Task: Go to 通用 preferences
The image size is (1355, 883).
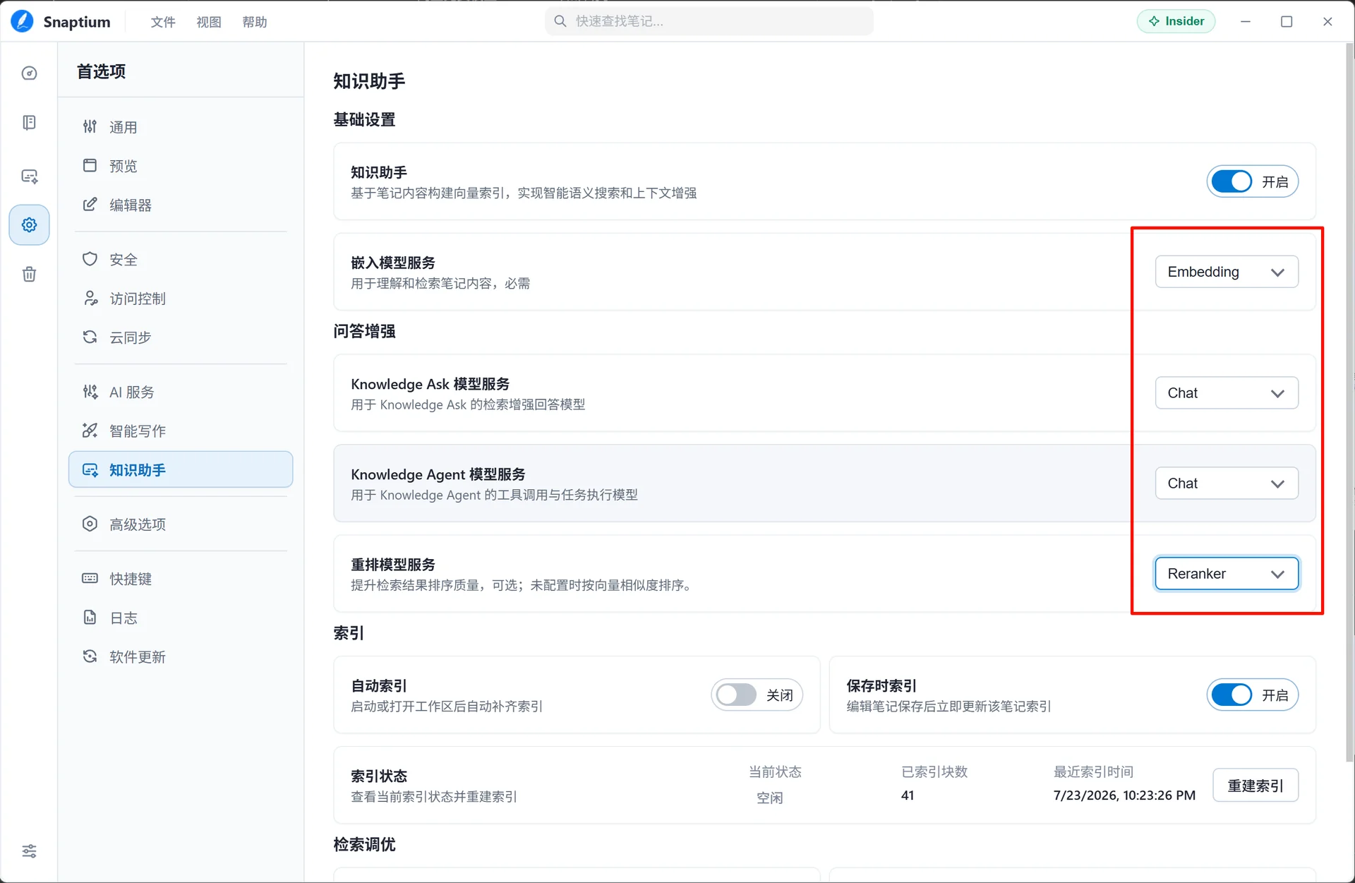Action: tap(181, 127)
